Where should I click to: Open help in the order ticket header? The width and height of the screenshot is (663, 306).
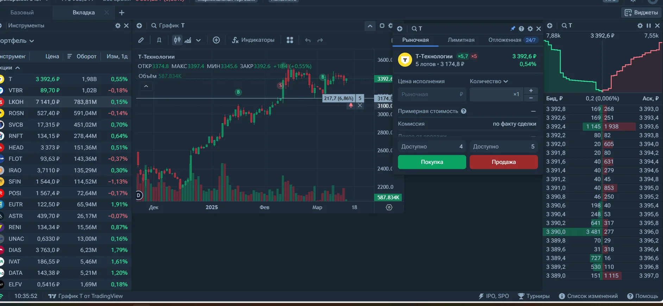click(x=522, y=29)
